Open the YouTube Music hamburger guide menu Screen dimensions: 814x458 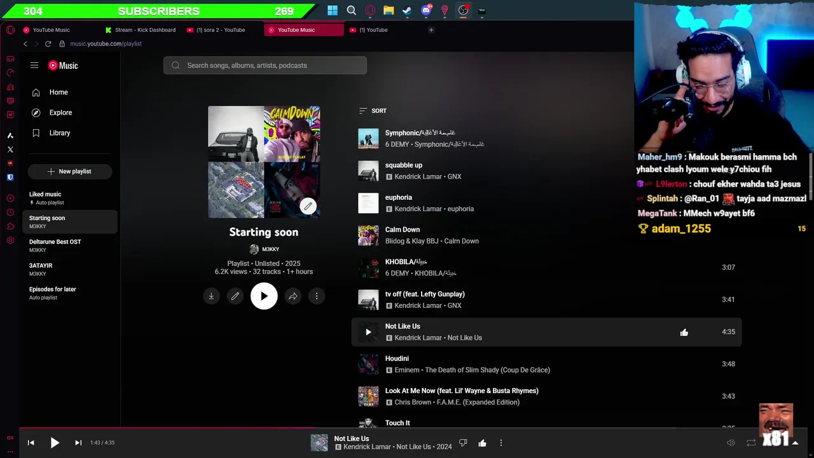pos(34,66)
